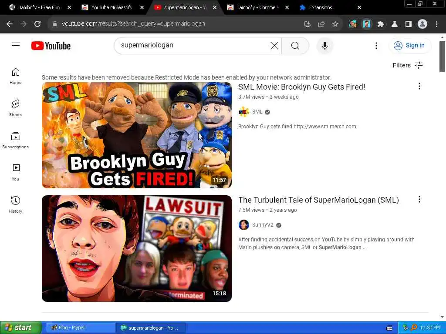Clear the search box with the X
The image size is (446, 334).
coord(274,45)
